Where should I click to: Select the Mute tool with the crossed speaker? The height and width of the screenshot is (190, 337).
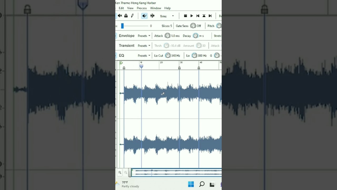click(x=120, y=16)
